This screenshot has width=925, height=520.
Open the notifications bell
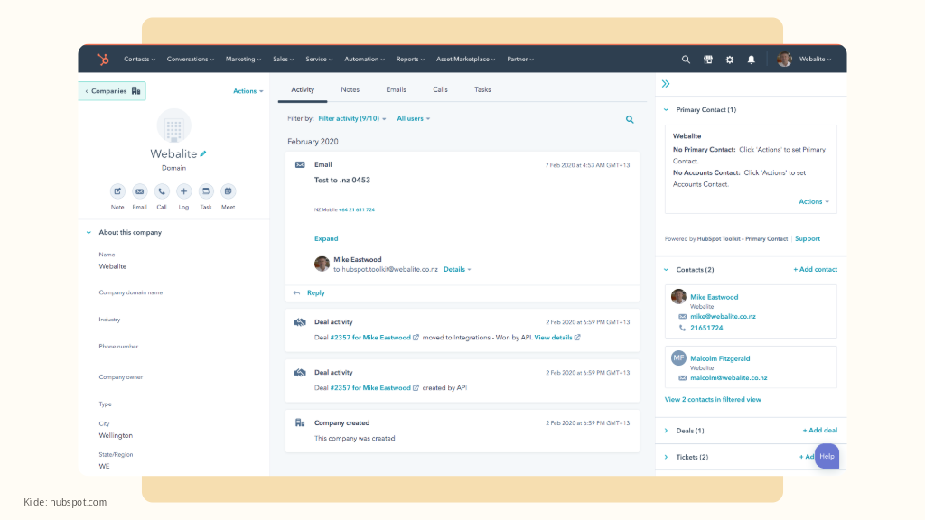point(751,60)
